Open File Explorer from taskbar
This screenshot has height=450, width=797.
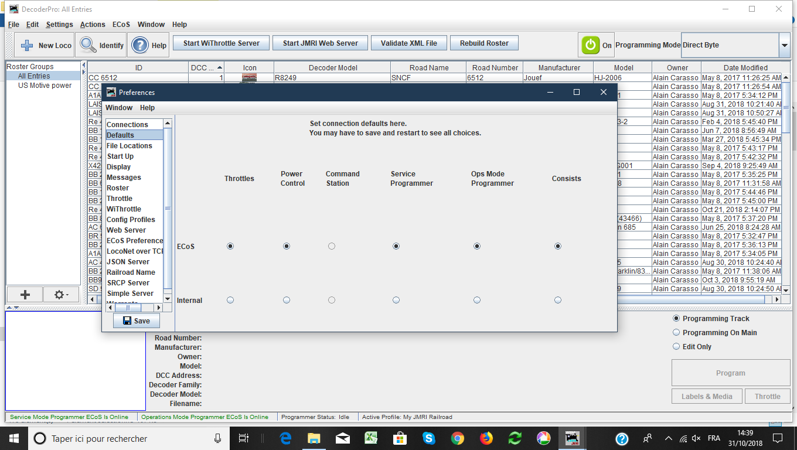pos(314,438)
